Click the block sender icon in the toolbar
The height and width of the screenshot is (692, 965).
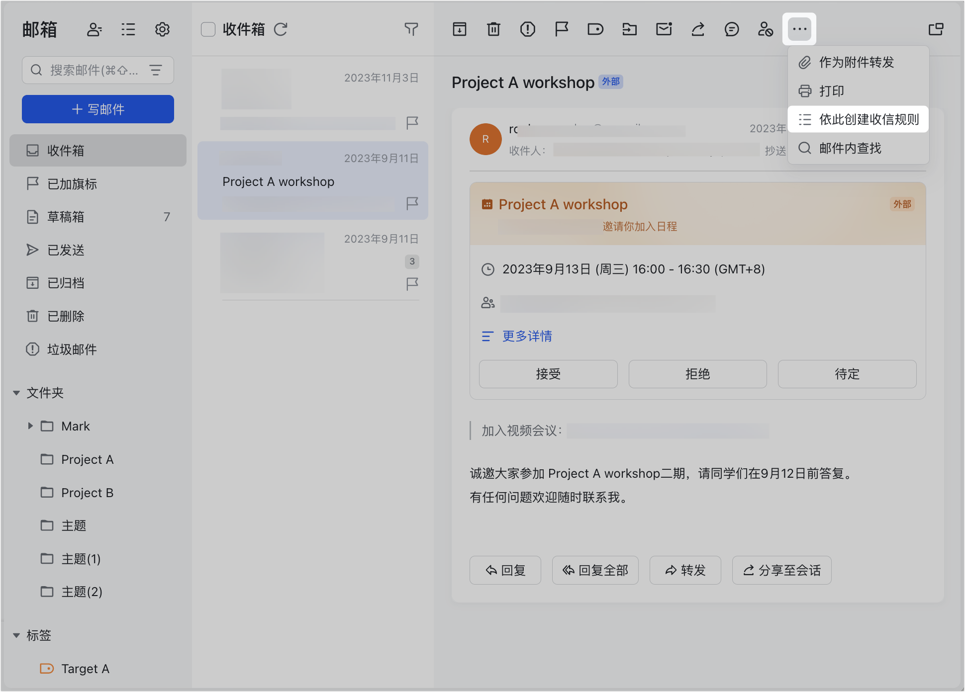click(766, 29)
